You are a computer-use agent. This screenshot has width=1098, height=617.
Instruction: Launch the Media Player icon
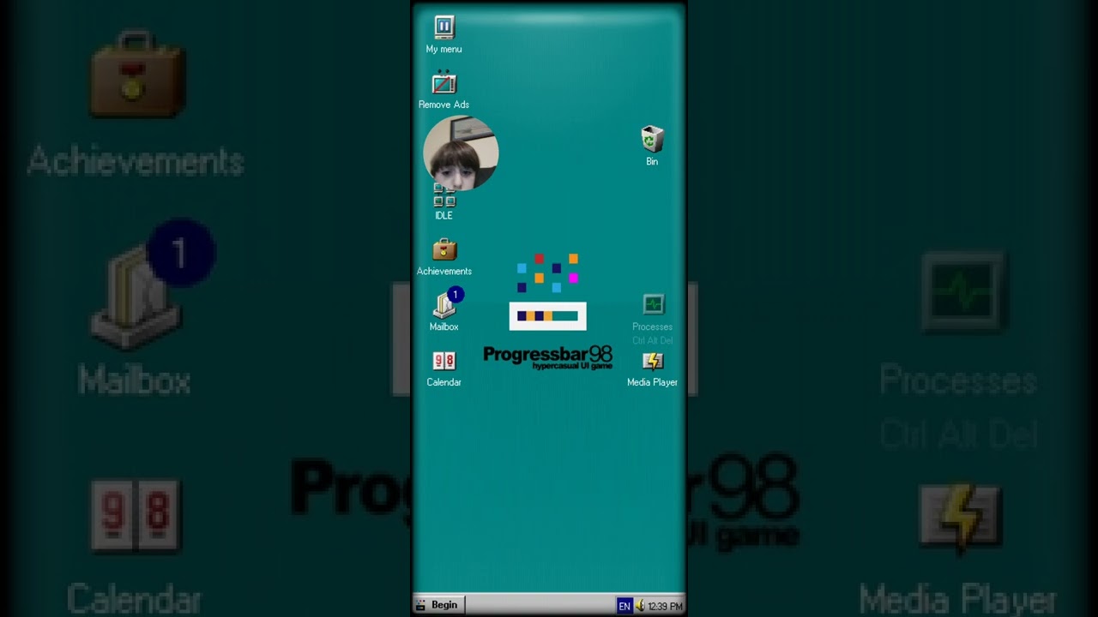pos(653,361)
